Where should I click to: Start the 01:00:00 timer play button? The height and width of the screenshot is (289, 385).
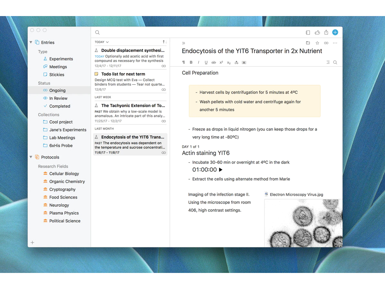[x=220, y=170]
